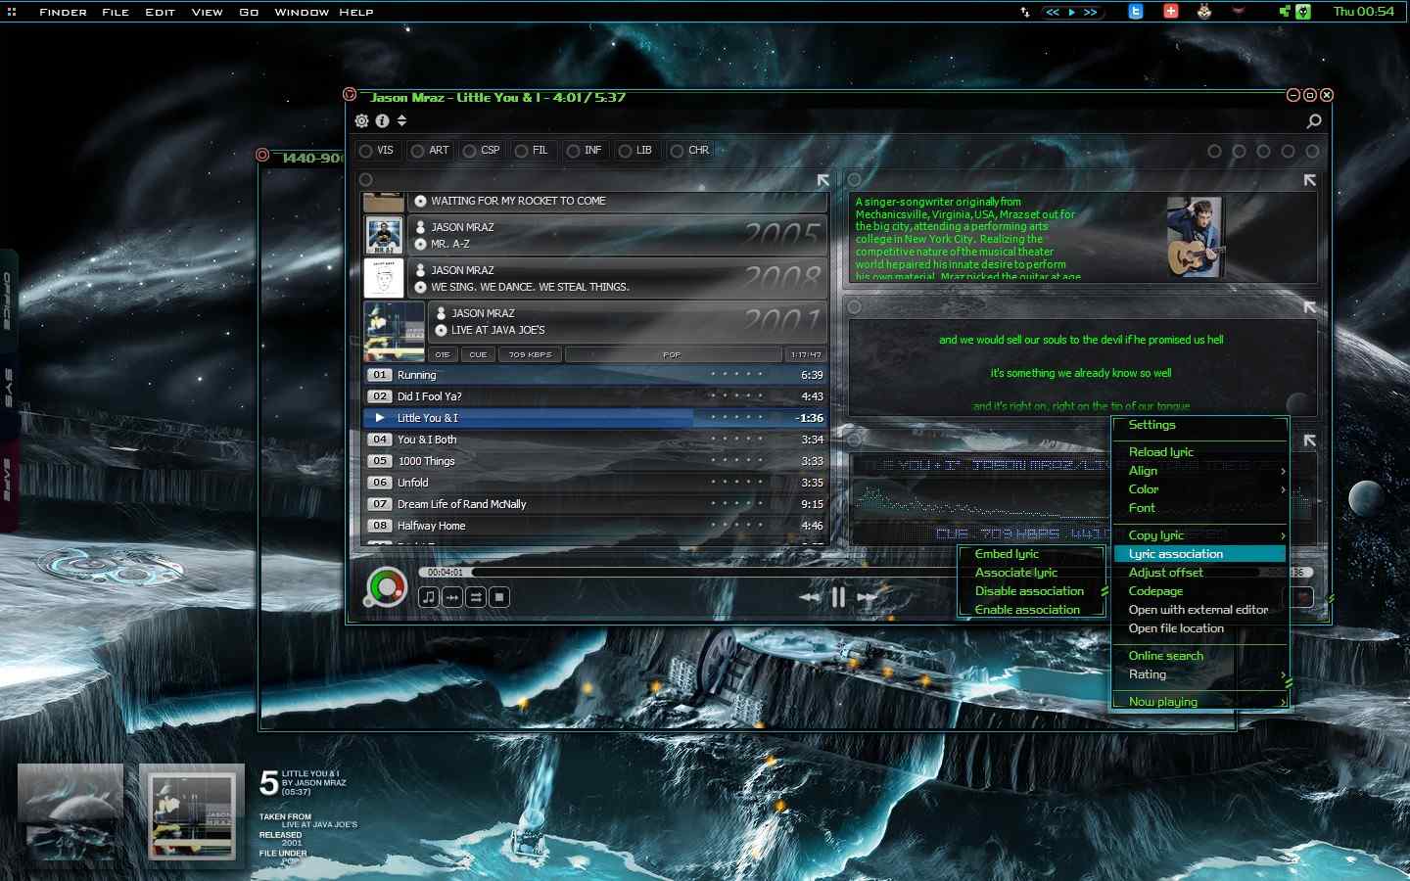Click the stop square button
This screenshot has height=881, width=1410.
[499, 597]
